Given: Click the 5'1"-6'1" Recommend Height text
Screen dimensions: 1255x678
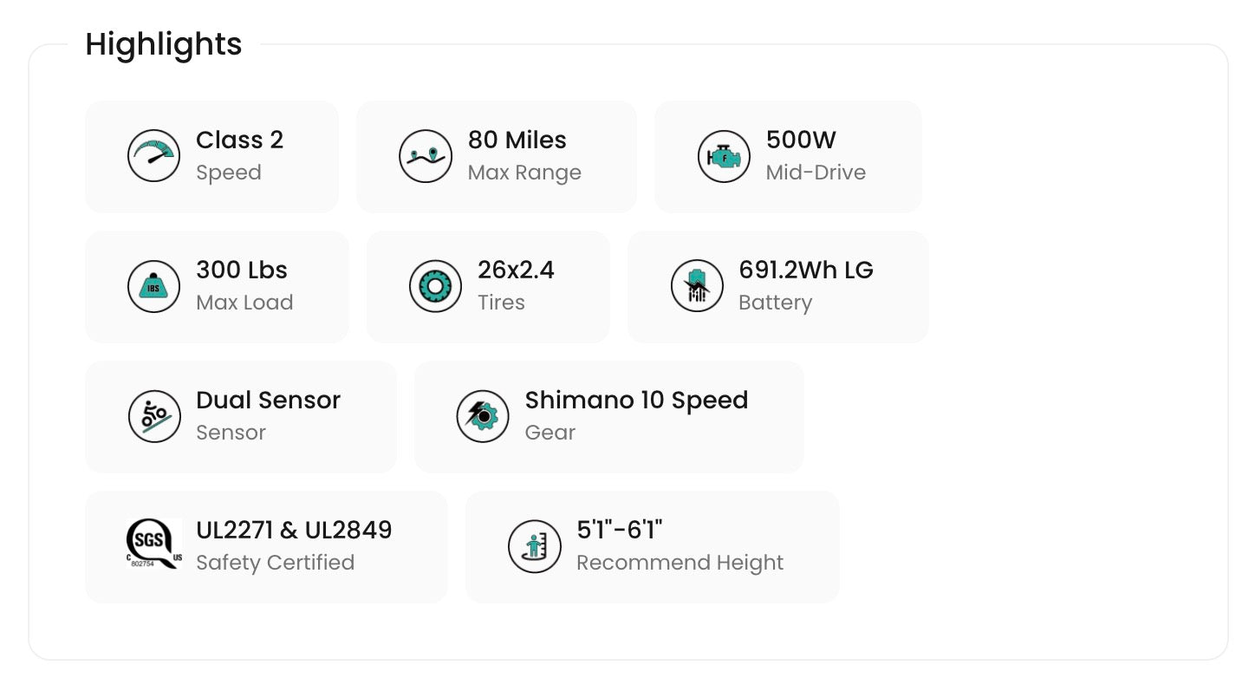Looking at the screenshot, I should coord(680,546).
